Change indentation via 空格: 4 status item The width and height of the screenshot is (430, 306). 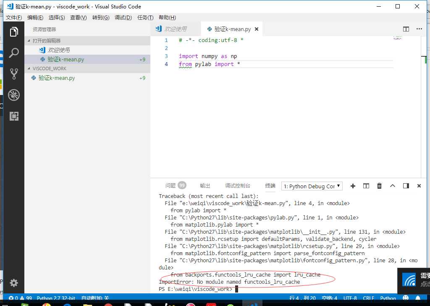pos(329,298)
